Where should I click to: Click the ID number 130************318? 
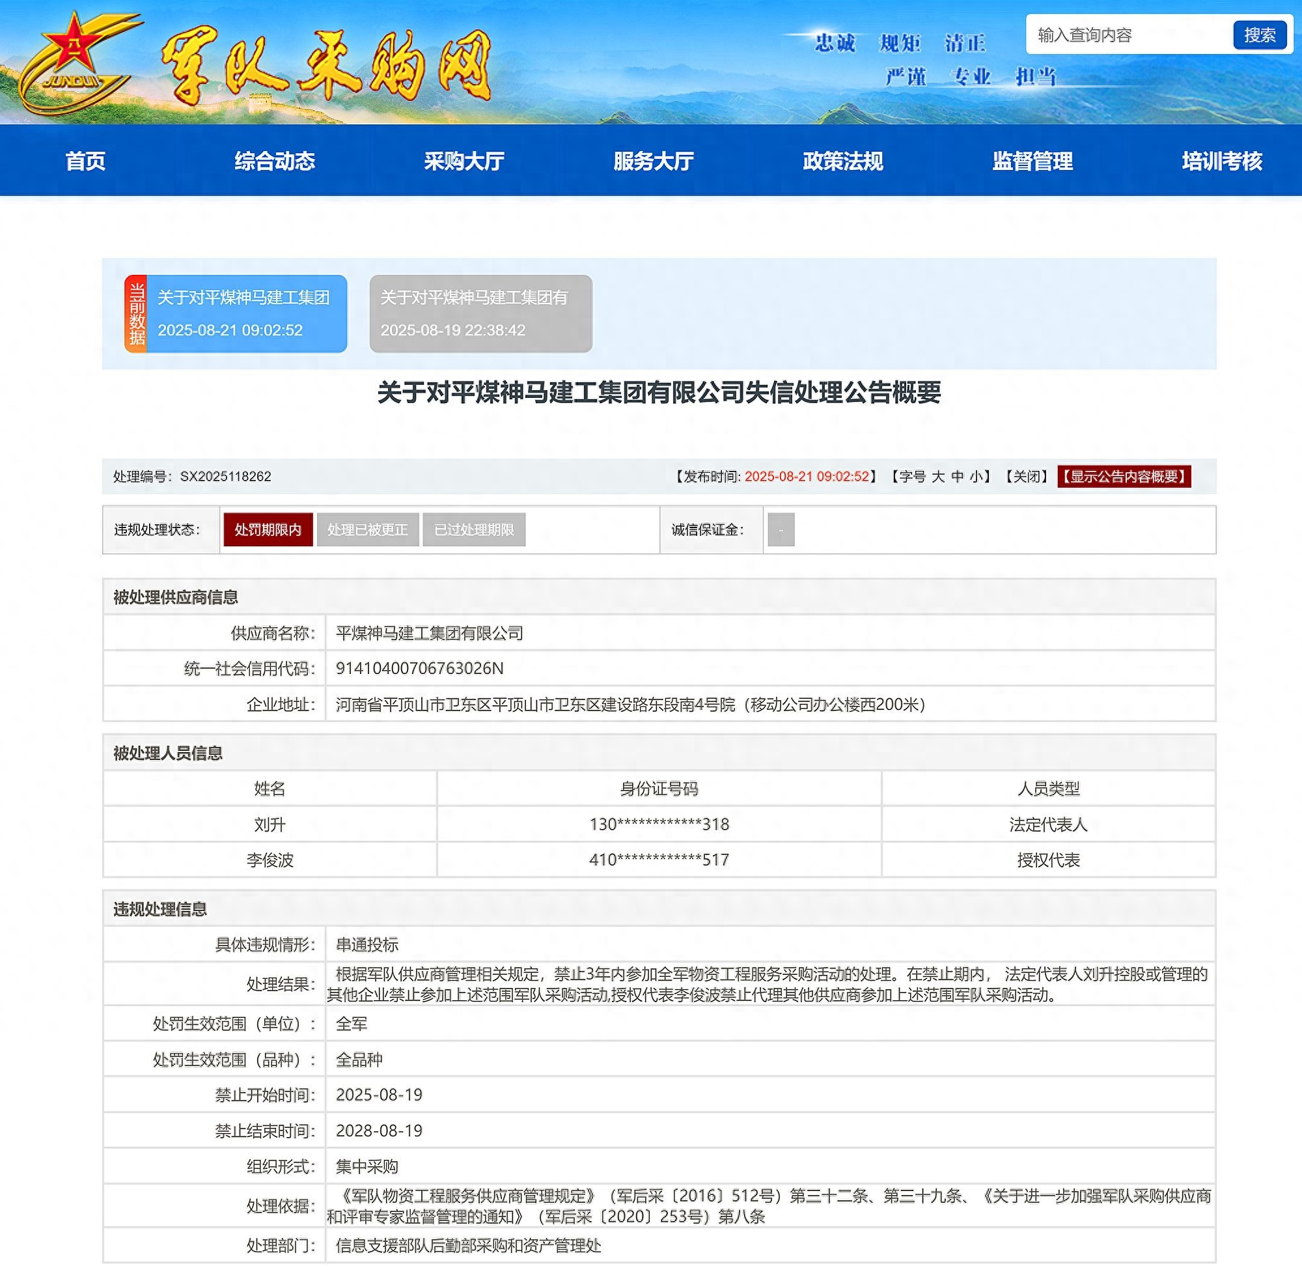[x=659, y=824]
